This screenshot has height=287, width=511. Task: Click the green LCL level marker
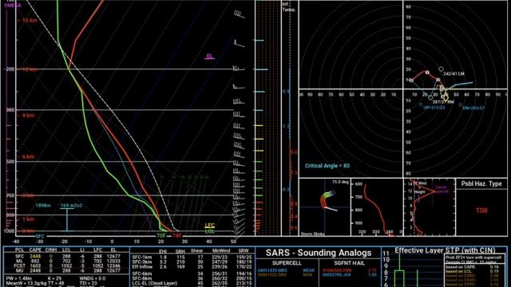tap(209, 231)
